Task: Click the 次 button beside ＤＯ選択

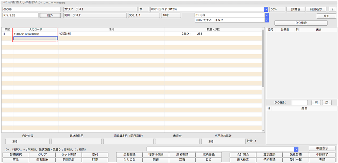Action: (327, 102)
